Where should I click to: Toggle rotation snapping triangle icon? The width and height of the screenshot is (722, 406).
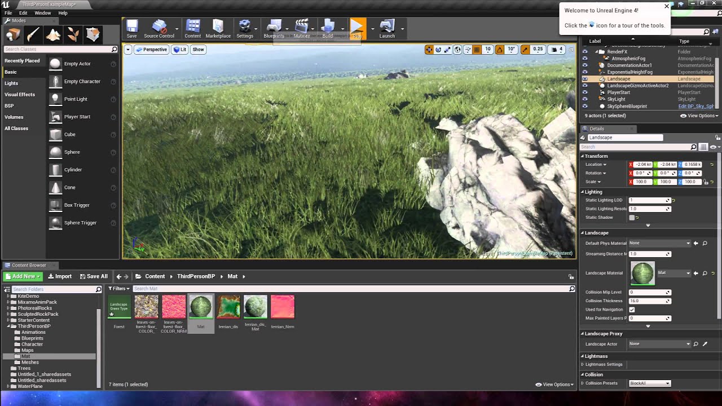click(499, 50)
